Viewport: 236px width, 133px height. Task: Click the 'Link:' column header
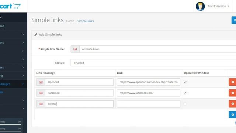(120, 73)
